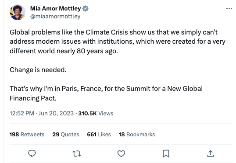Click the New Global Financing Pact sentence
Screen dimensions: 236x163
pos(106,93)
